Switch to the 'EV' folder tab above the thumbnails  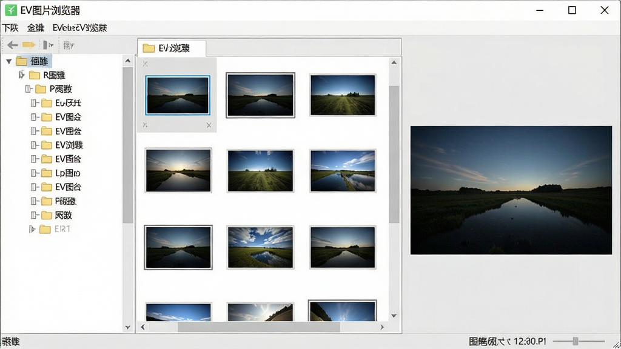pyautogui.click(x=172, y=48)
